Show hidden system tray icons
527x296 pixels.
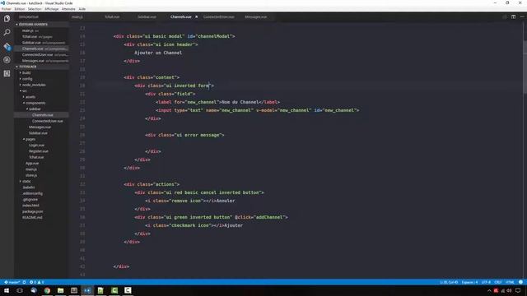(489, 290)
